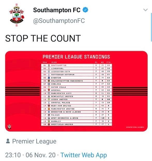Select the STOP THE COUNT tweet text
152x161 pixels.
(43, 38)
